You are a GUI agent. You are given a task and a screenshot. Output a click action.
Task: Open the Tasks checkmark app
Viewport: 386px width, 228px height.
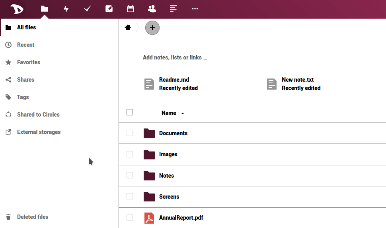[88, 9]
